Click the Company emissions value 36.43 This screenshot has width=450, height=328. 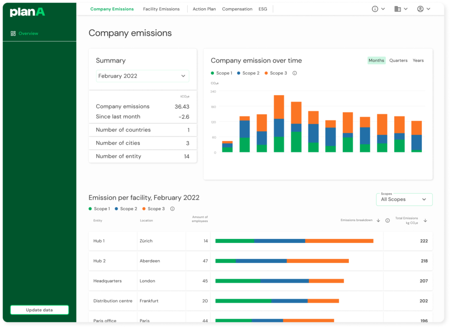(182, 107)
